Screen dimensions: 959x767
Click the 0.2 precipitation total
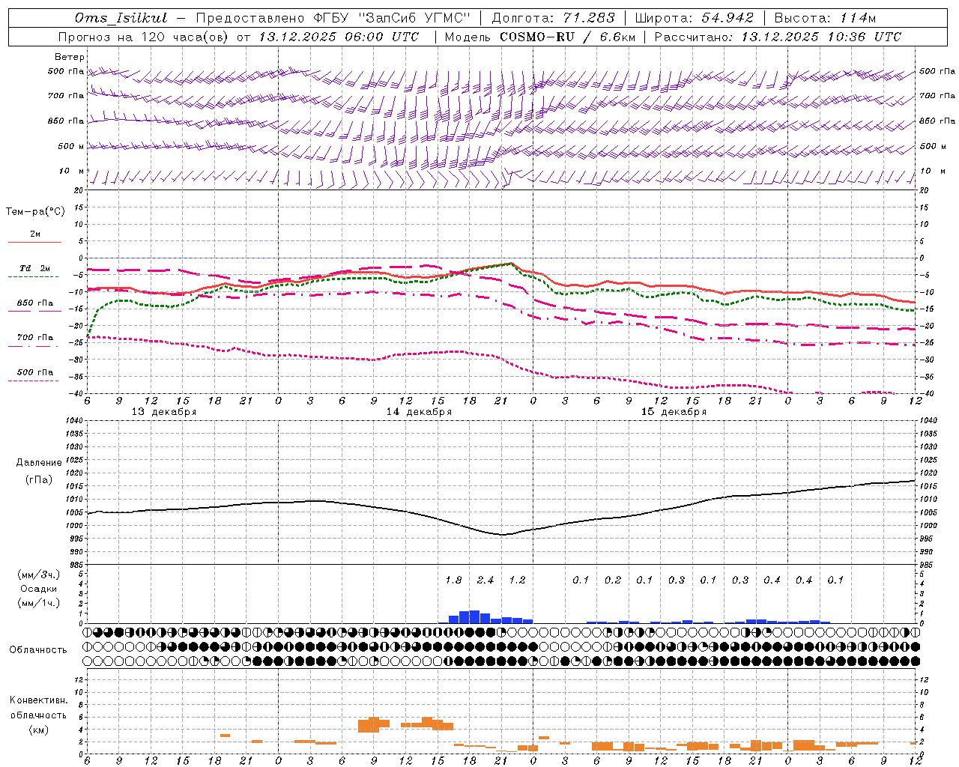pos(613,580)
